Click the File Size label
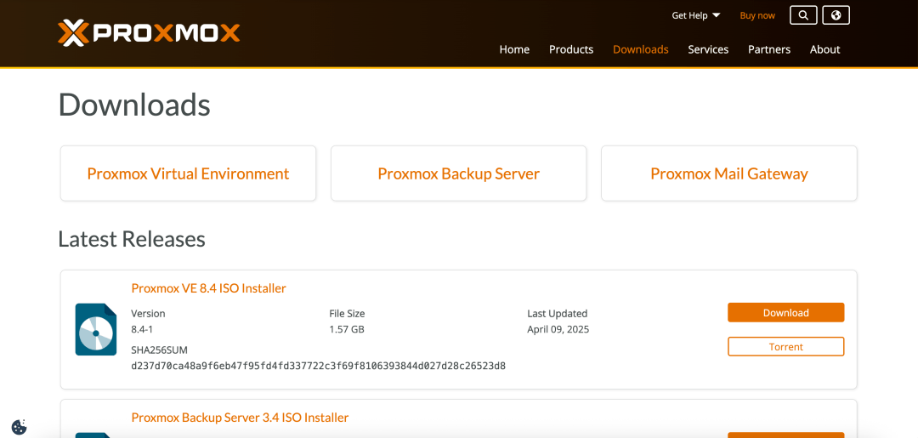 tap(347, 313)
